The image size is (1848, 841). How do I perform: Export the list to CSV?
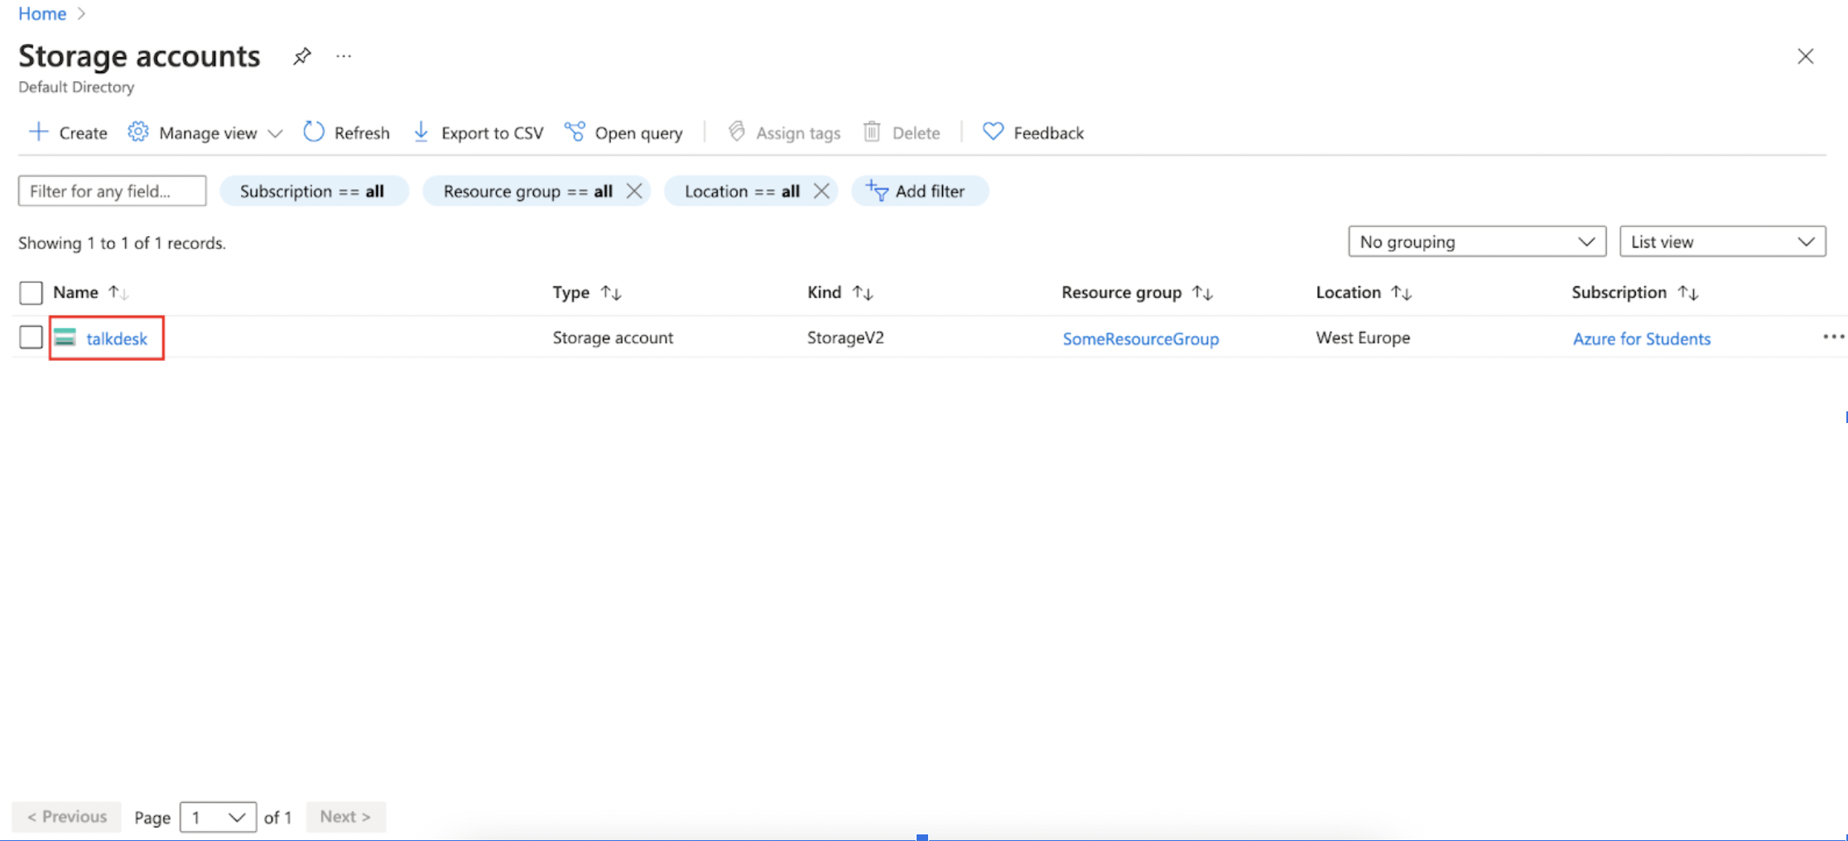[478, 132]
